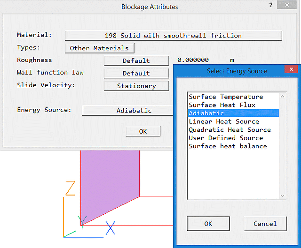Select Surface heat balance option
The image size is (301, 248).
tap(228, 146)
